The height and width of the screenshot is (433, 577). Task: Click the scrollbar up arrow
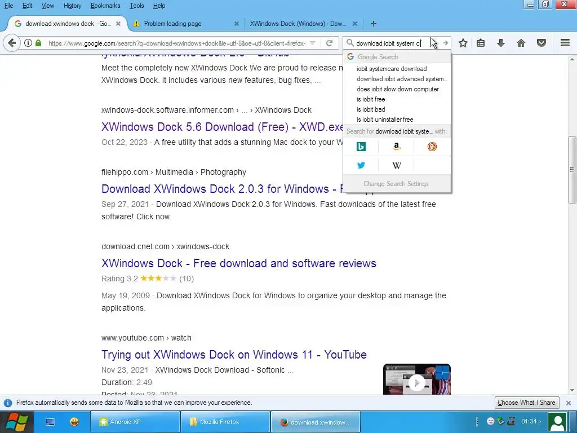pyautogui.click(x=572, y=59)
